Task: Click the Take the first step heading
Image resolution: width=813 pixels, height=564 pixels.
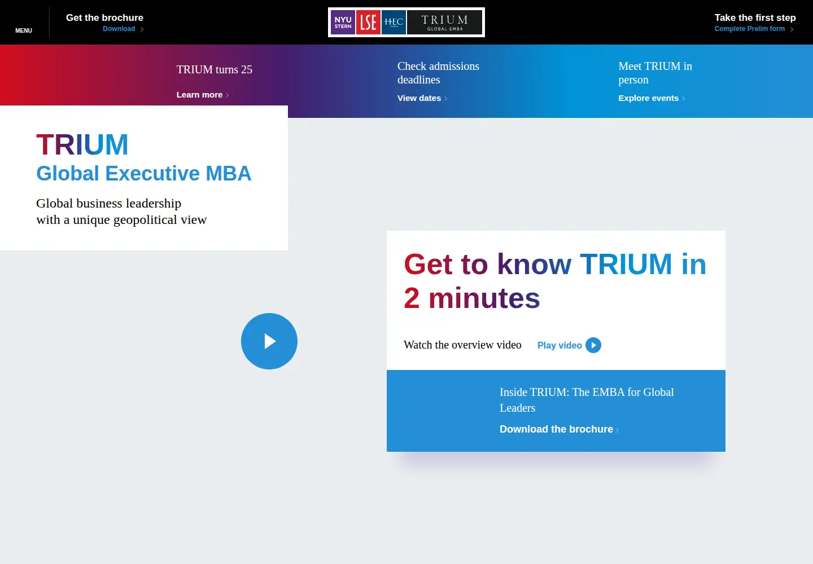Action: click(755, 17)
